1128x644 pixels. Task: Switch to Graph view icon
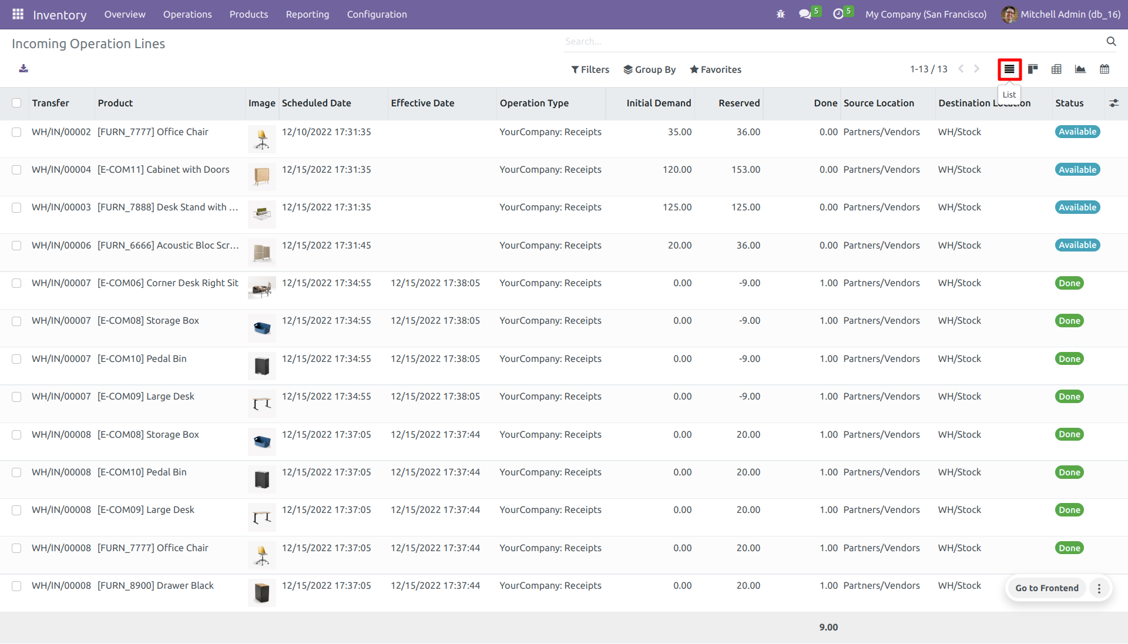tap(1080, 69)
